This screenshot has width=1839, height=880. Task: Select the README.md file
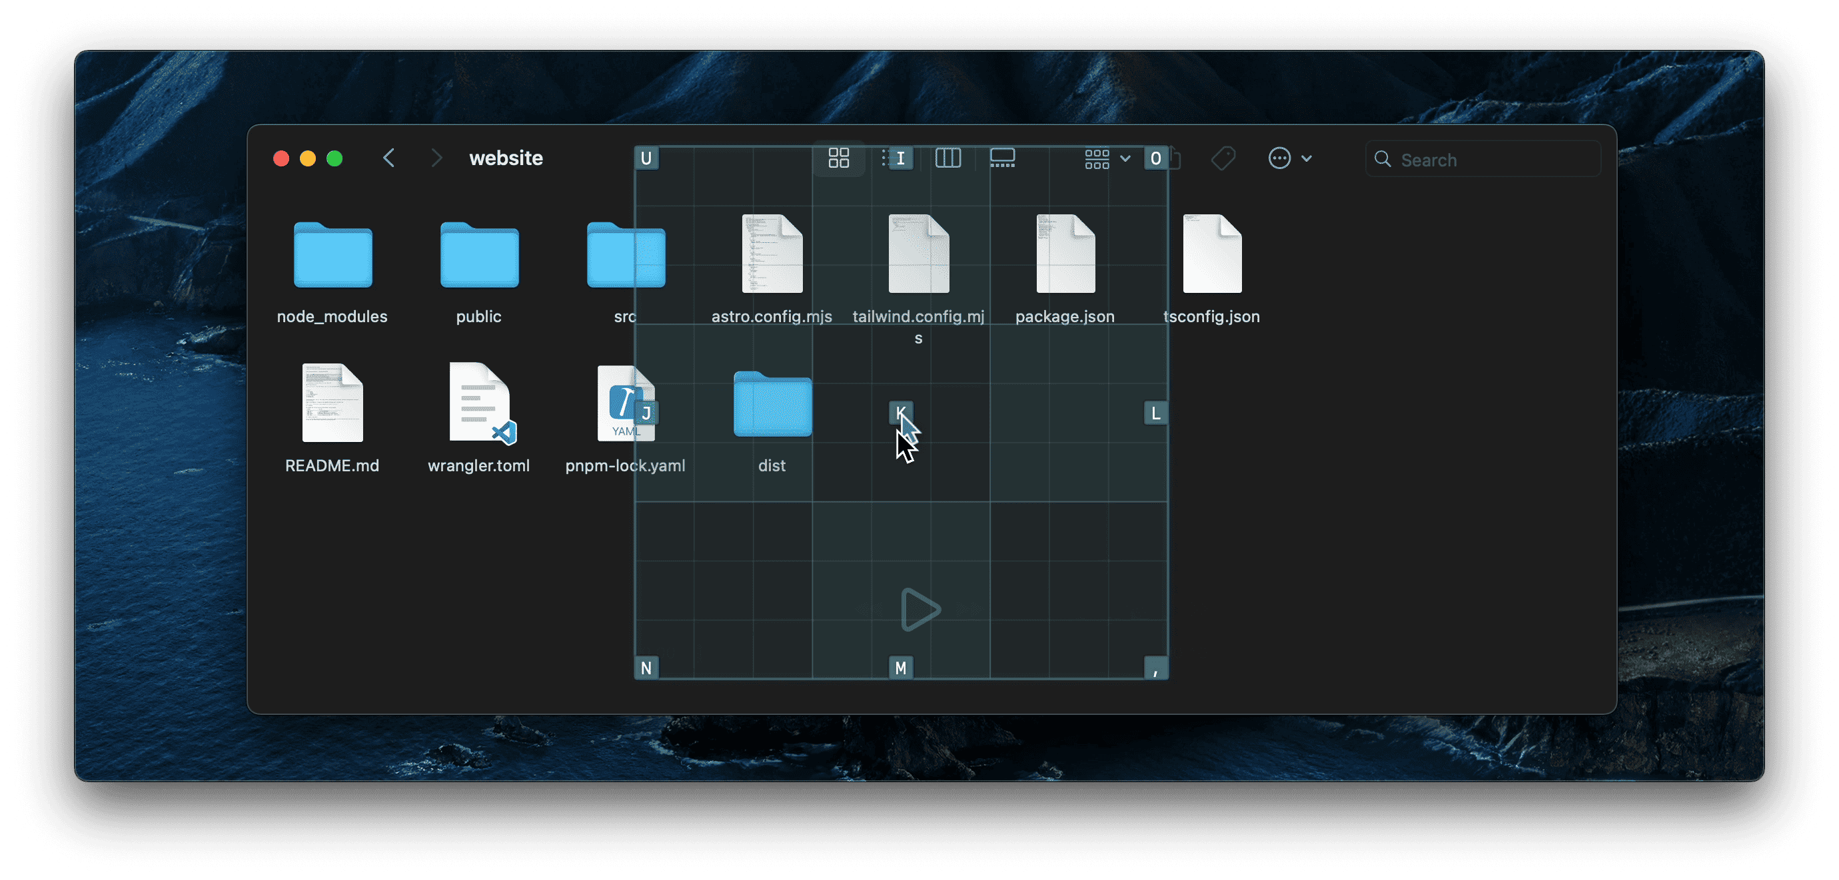pyautogui.click(x=332, y=403)
